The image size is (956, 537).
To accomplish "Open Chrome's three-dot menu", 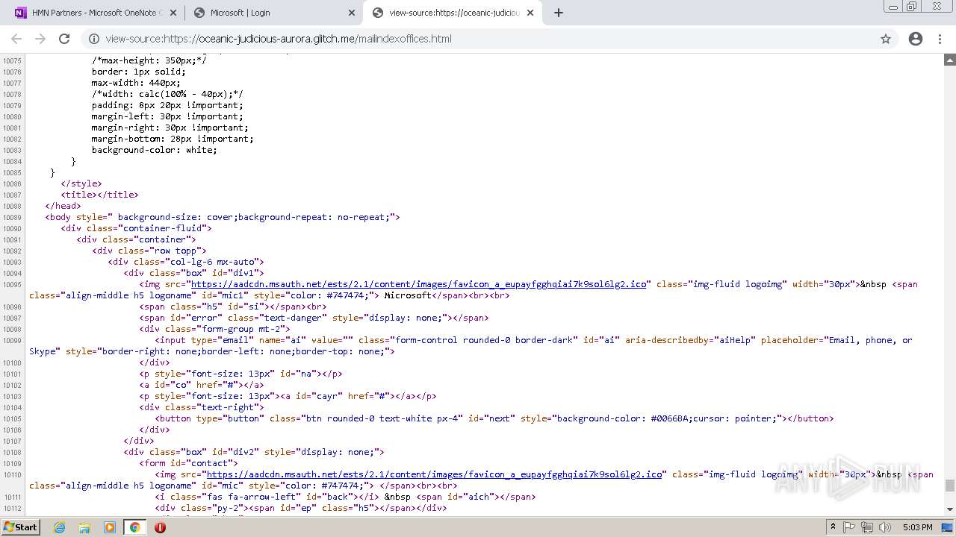I will click(940, 39).
